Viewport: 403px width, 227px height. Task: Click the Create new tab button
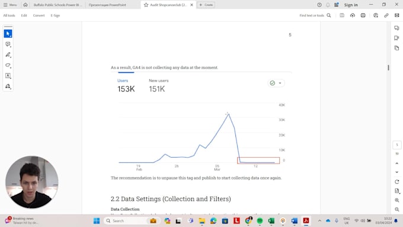206,5
